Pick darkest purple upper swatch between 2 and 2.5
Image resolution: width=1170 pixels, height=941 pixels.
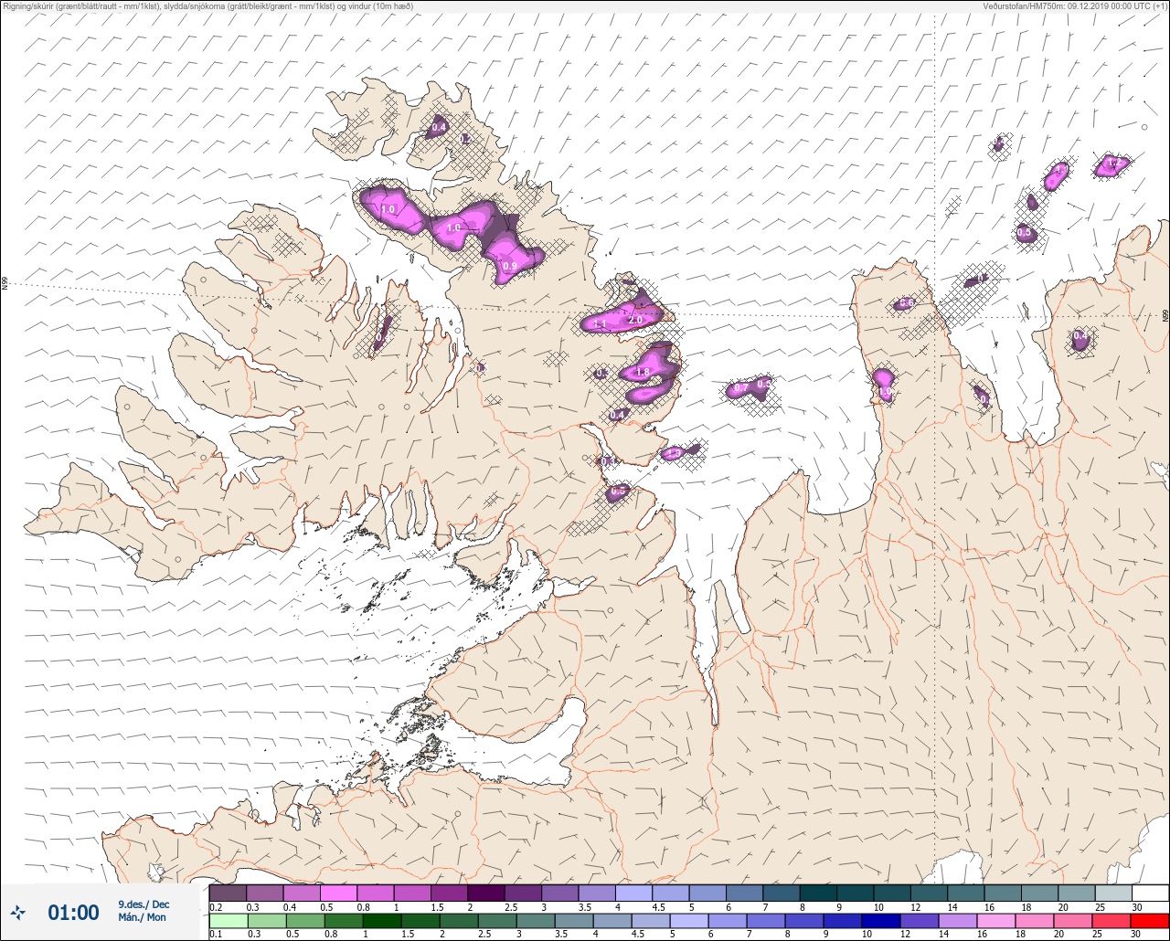pos(486,893)
